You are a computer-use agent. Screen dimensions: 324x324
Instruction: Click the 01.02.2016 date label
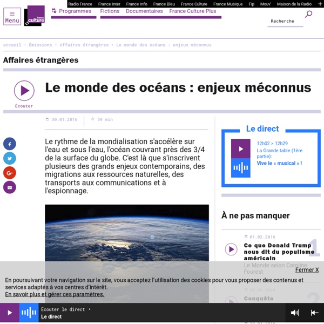262,237
